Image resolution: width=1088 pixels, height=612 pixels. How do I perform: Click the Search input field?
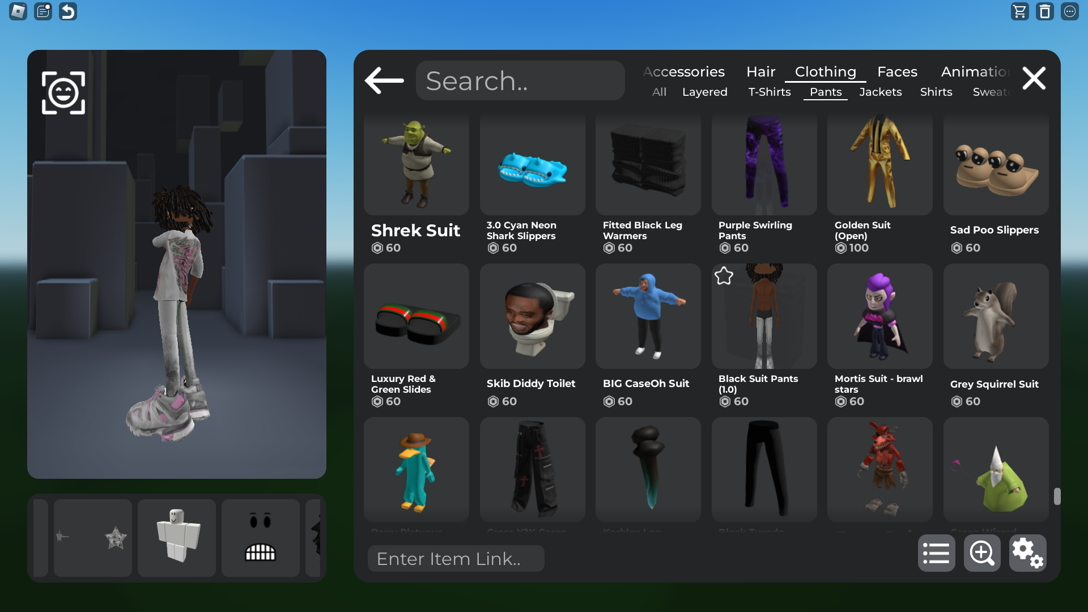pyautogui.click(x=520, y=80)
